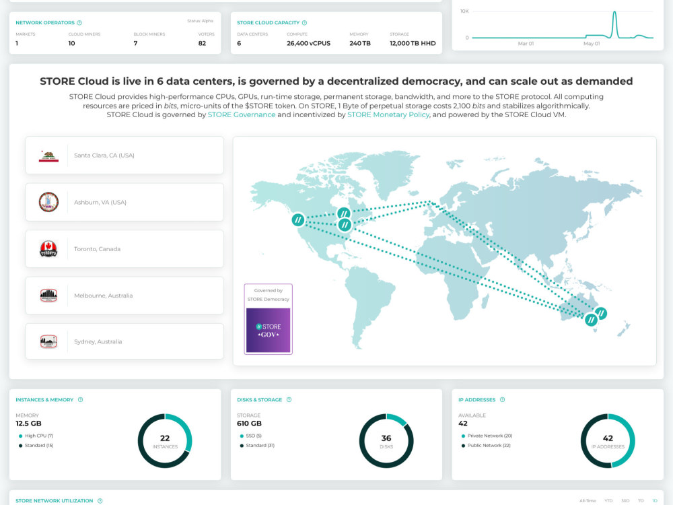The width and height of the screenshot is (673, 505).
Task: Click the Melbourne skyline badge icon
Action: [48, 296]
